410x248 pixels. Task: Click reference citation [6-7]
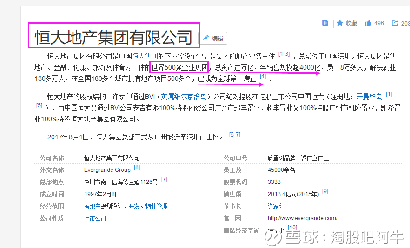(235, 135)
